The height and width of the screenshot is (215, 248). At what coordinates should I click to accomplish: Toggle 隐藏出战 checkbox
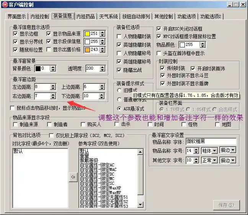119,70
